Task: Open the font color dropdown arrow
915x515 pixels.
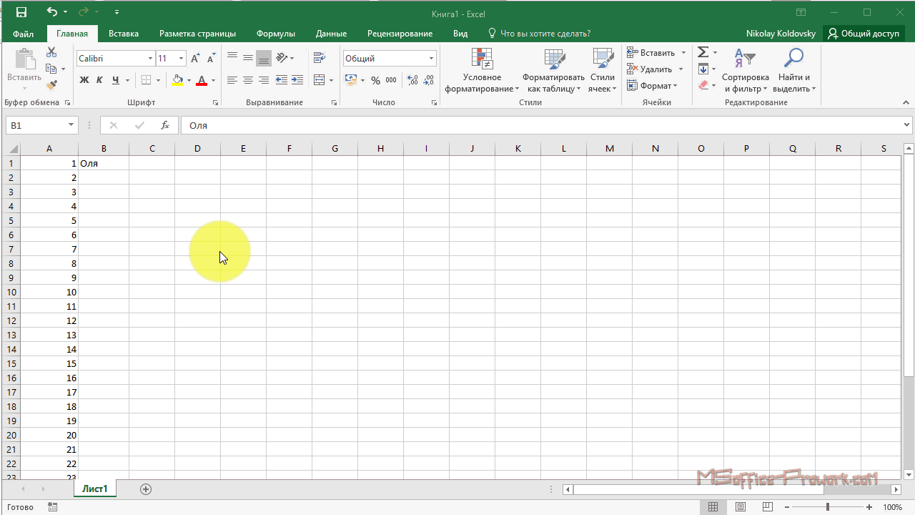Action: (x=213, y=80)
